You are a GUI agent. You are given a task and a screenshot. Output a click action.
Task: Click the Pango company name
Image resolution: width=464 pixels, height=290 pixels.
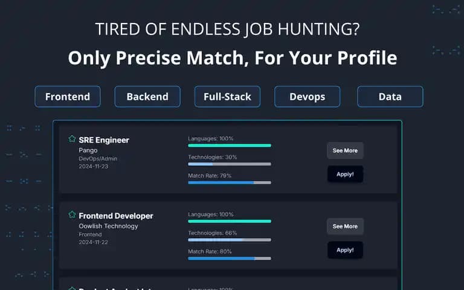(x=88, y=150)
